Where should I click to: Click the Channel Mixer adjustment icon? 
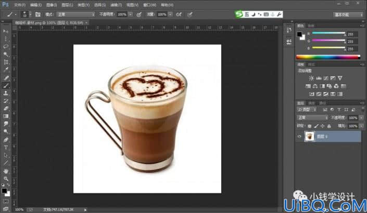(336, 86)
